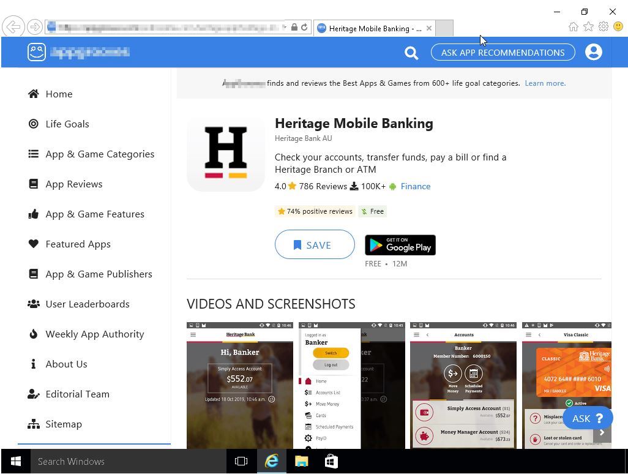Open Heritage Bank AU publisher link
This screenshot has width=628, height=474.
coord(303,138)
